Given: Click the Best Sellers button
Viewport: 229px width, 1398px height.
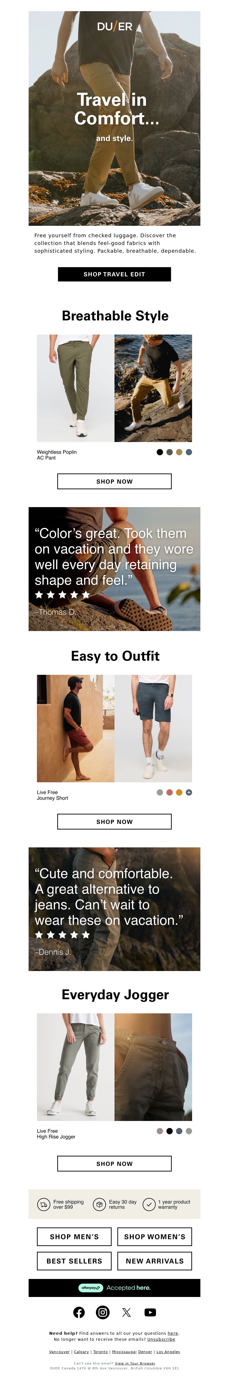Looking at the screenshot, I should [74, 1261].
